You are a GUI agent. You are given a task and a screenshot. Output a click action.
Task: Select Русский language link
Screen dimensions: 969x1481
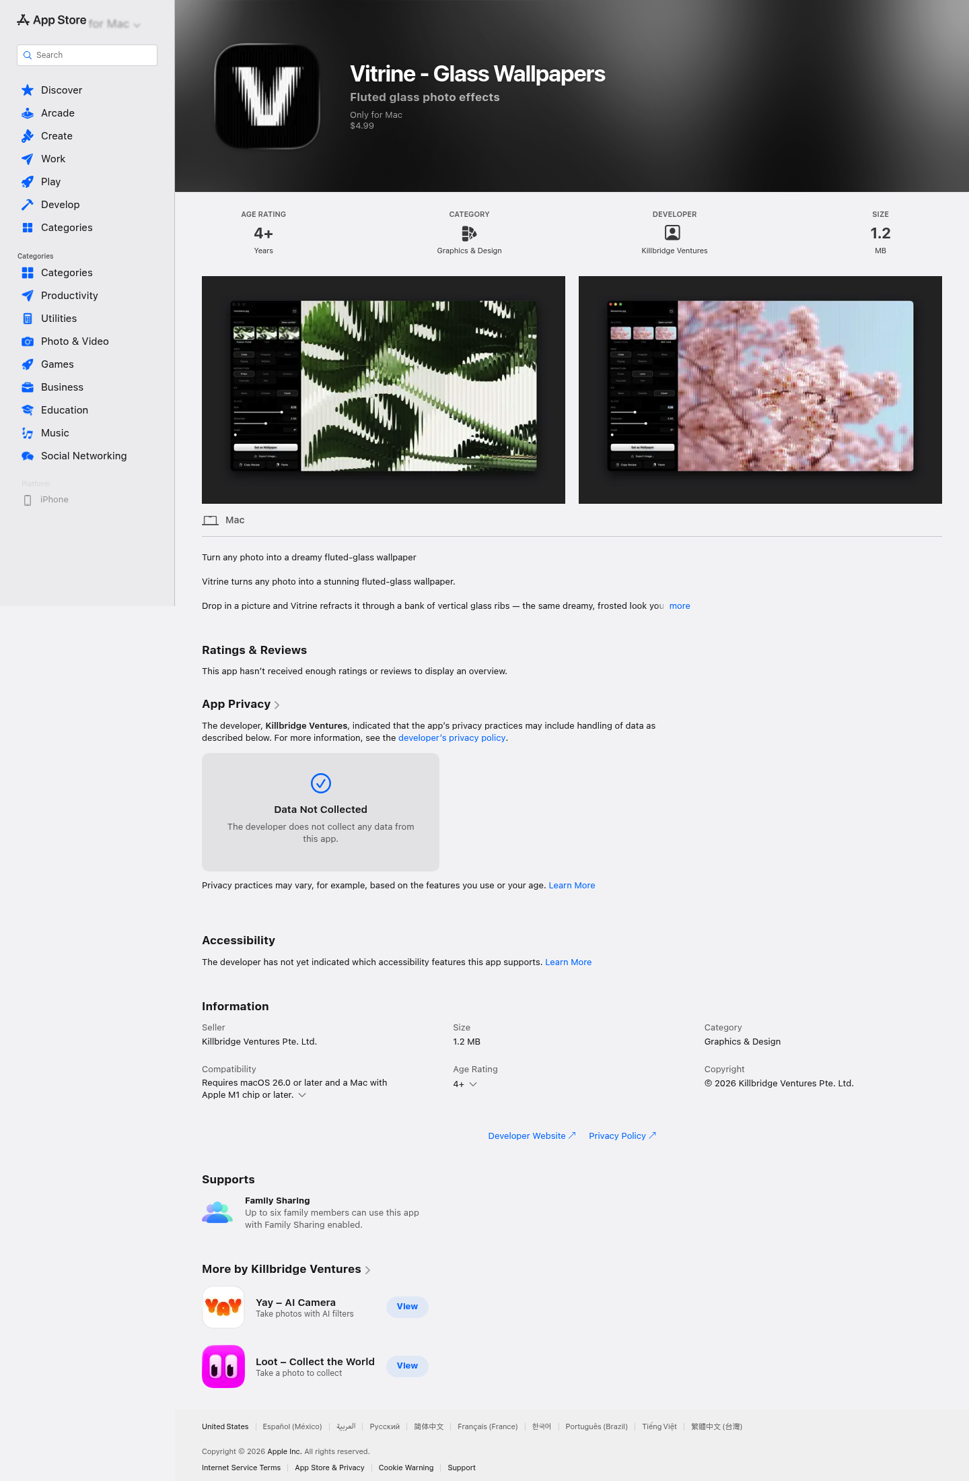coord(385,1426)
